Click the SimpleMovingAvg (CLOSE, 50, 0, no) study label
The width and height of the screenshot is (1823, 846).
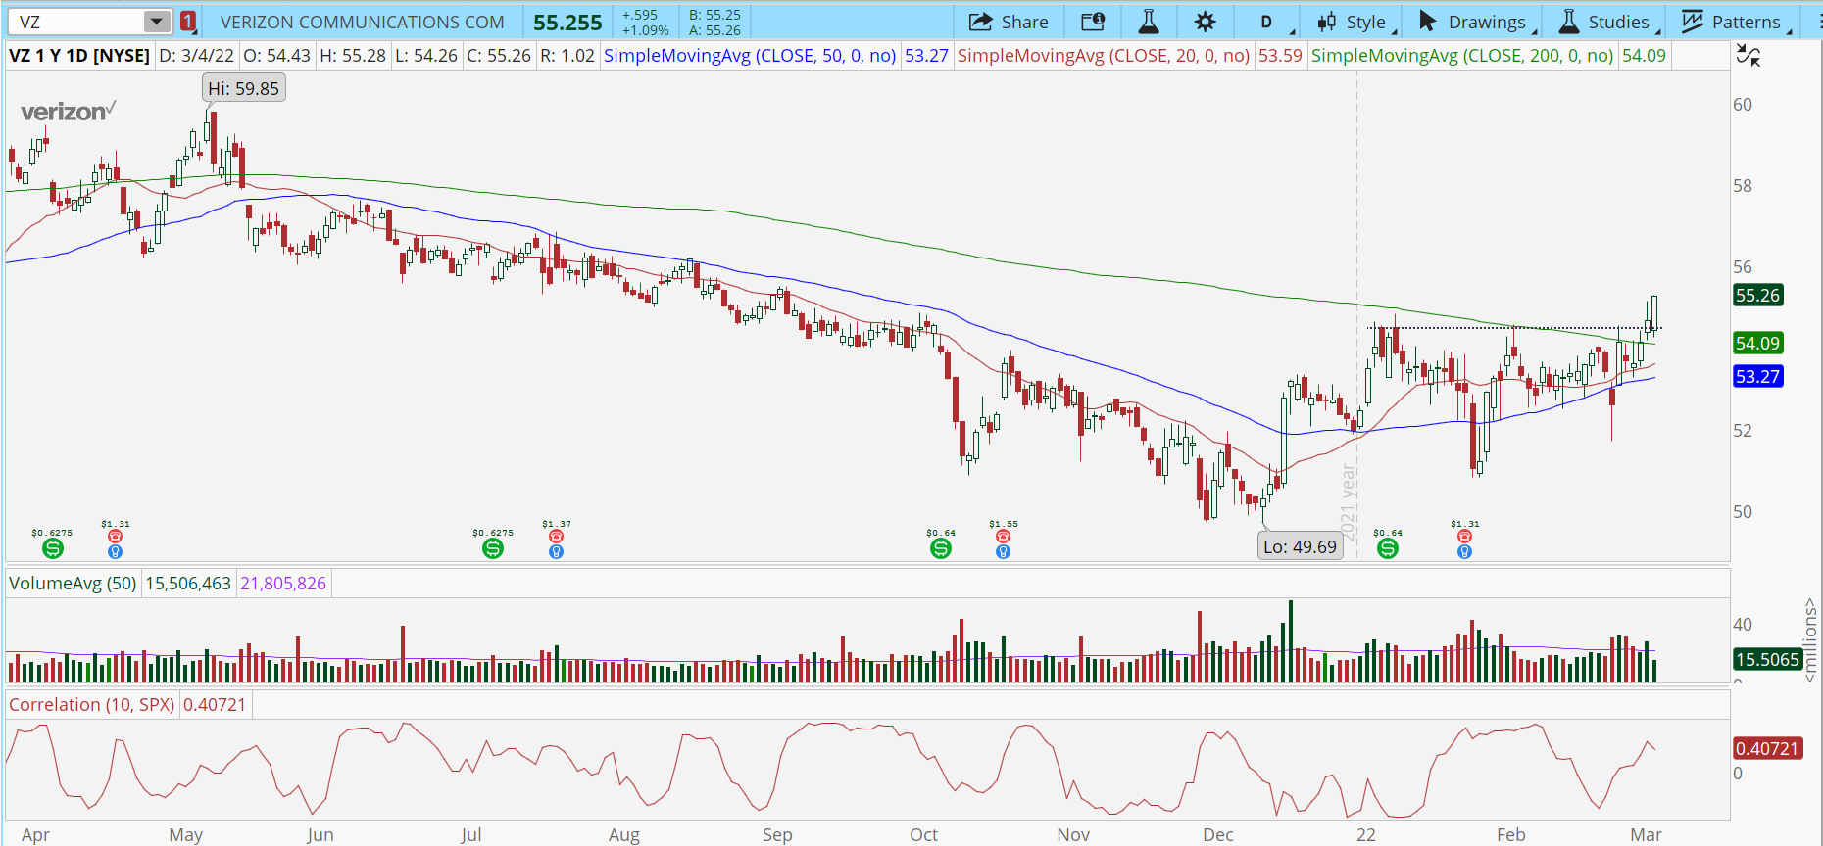(750, 56)
